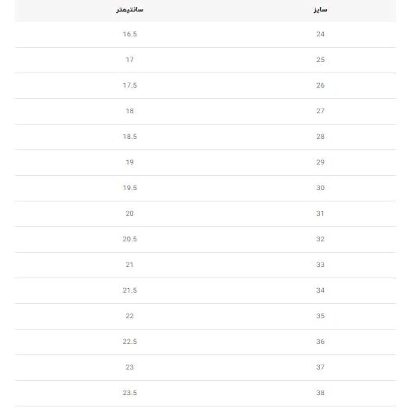Screen dimensions: 410x410
Task: Select size 38 cell
Action: click(320, 393)
